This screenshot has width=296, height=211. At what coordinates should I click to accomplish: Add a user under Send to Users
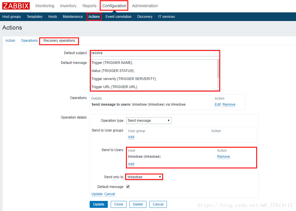pos(131,164)
